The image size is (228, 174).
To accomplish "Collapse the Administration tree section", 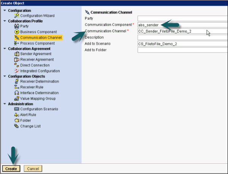I will point(5,104).
